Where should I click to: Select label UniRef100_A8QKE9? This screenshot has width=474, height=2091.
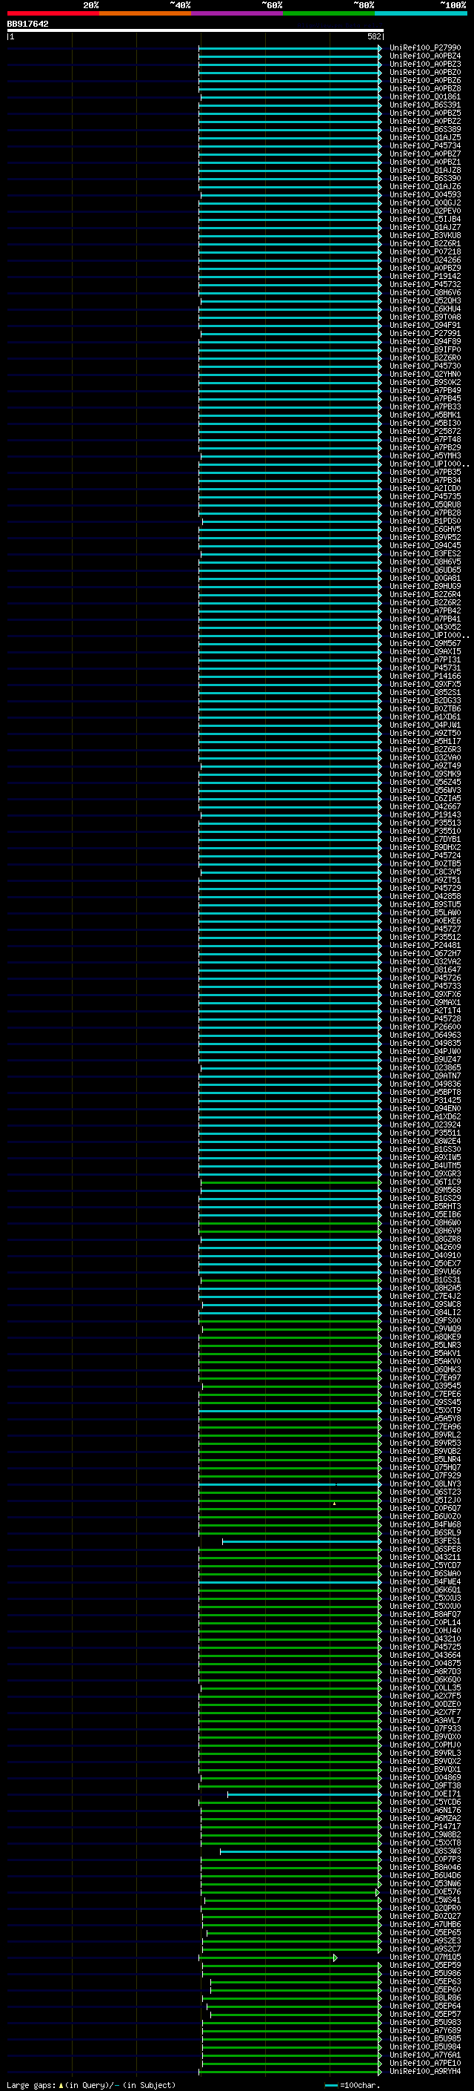click(425, 1337)
